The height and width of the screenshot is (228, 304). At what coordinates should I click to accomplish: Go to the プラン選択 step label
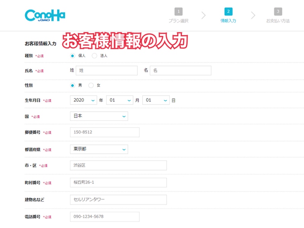pyautogui.click(x=178, y=21)
